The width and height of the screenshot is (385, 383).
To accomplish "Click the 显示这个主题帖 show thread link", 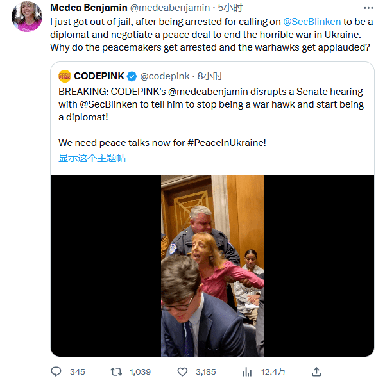I will [92, 158].
